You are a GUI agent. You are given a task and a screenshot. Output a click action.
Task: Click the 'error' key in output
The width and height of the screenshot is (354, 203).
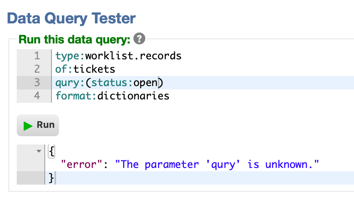82,165
